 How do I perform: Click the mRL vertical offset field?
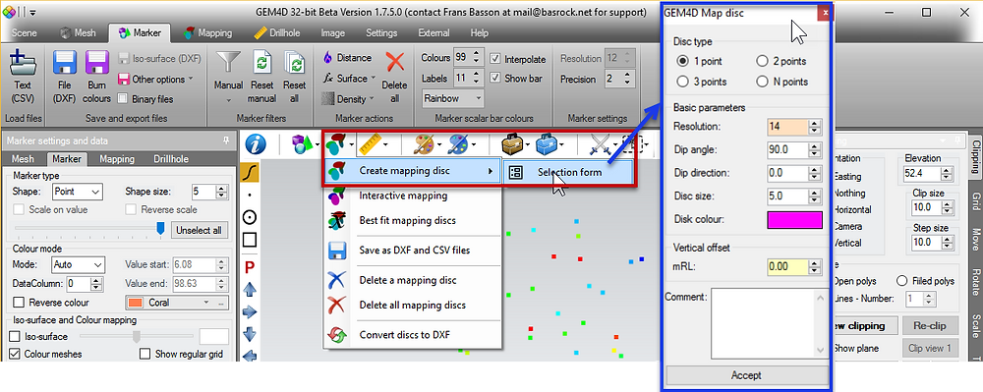[788, 266]
